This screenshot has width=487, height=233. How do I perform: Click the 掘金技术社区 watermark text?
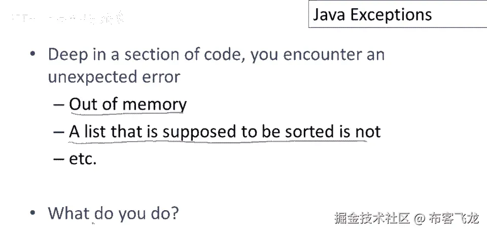pos(372,219)
